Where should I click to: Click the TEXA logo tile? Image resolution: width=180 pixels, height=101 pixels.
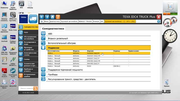pyautogui.click(x=23, y=19)
